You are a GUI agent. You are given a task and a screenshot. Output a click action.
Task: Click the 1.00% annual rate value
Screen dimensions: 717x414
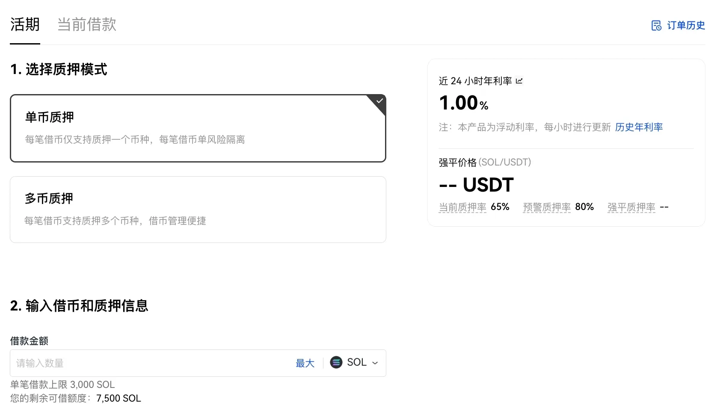point(463,103)
